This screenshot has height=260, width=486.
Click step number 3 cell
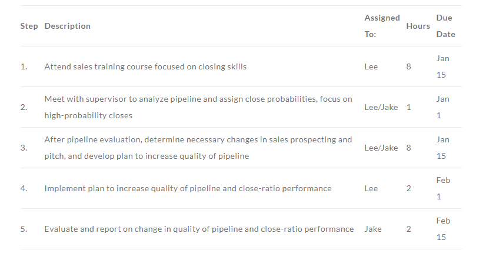[x=24, y=148]
